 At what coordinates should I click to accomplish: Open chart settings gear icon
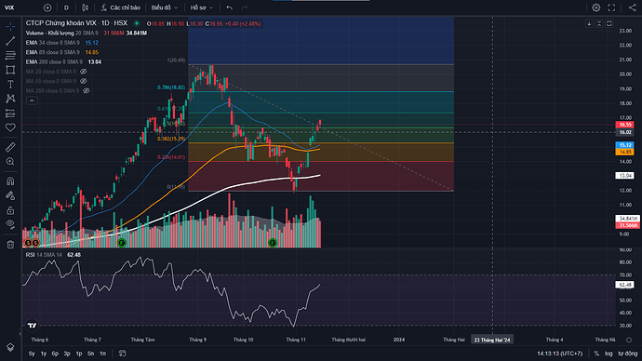coord(596,7)
